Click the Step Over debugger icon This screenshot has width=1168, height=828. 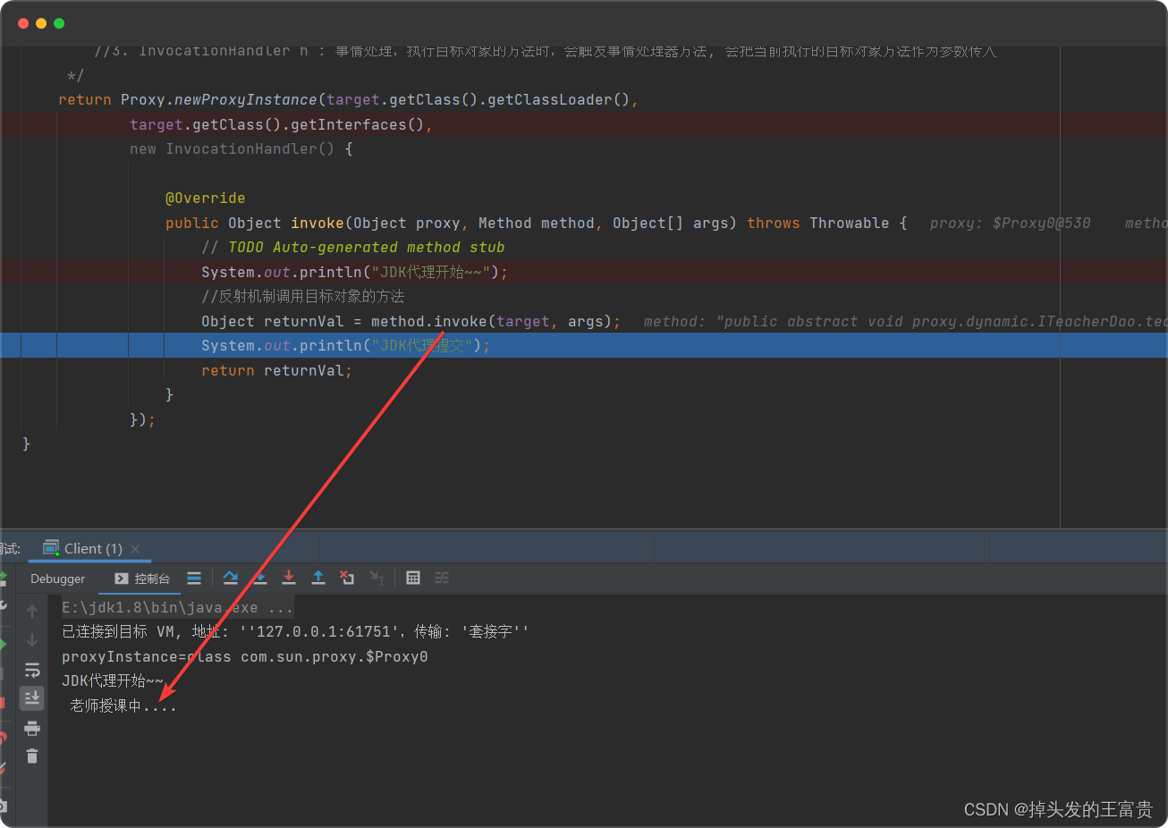pos(231,579)
